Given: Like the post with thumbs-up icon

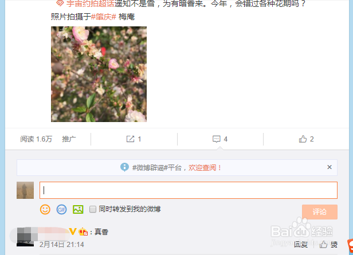Looking at the screenshot, I should pyautogui.click(x=303, y=139).
